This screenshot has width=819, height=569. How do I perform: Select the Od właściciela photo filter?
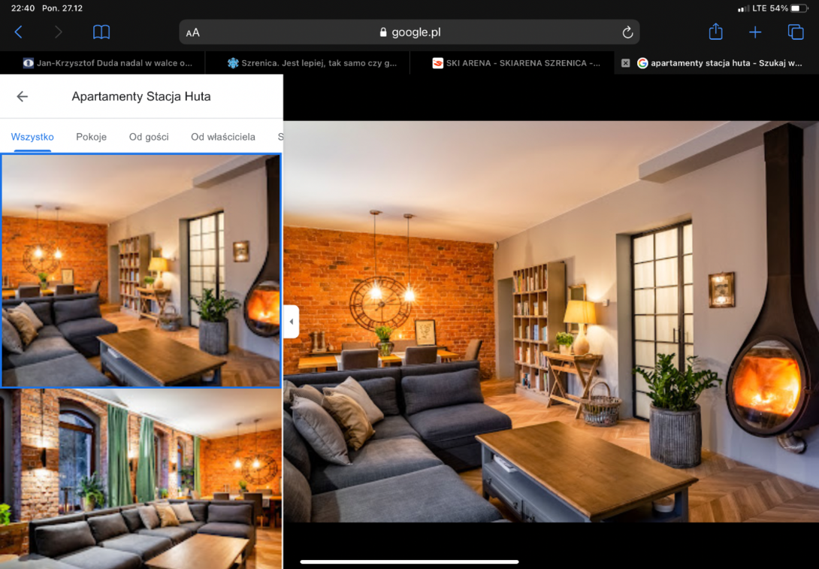223,137
